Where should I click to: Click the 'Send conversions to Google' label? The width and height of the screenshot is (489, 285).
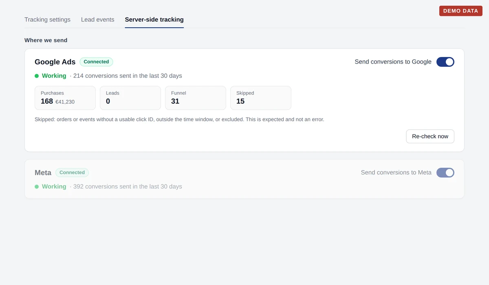point(393,62)
